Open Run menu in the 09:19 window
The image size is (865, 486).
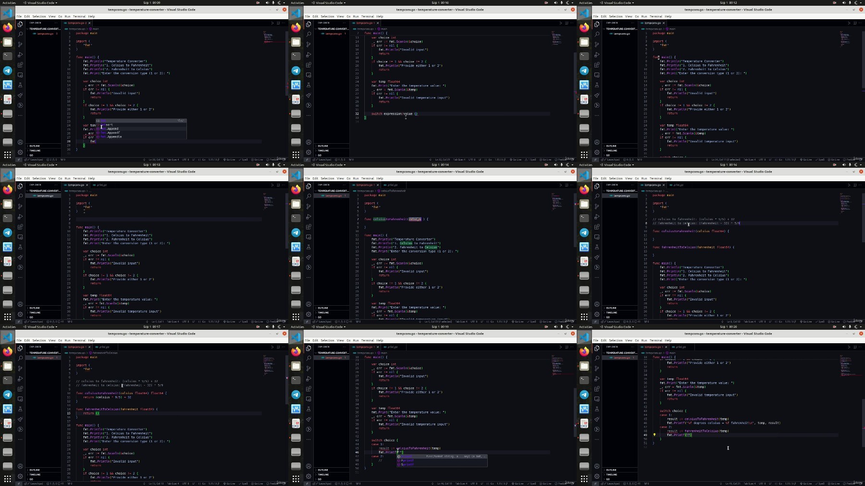356,340
